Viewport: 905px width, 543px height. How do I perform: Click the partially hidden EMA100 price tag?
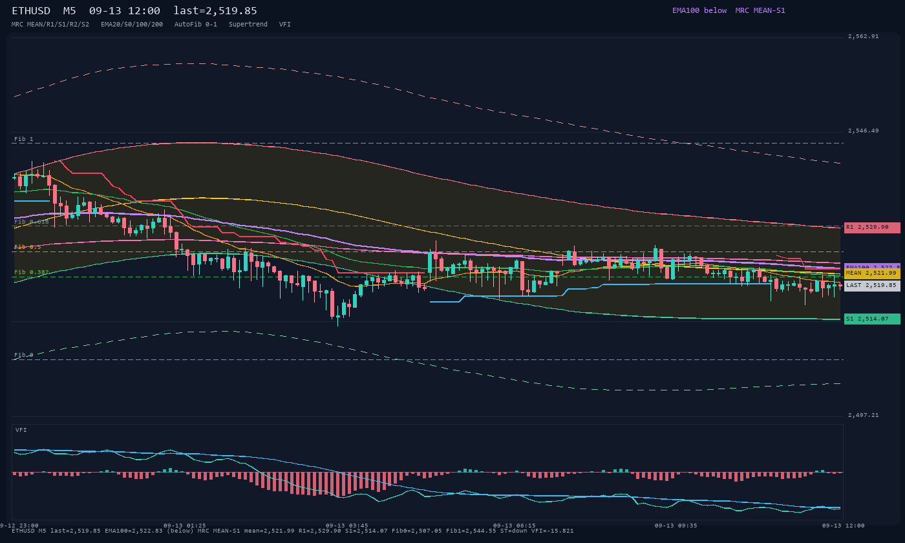[x=872, y=266]
